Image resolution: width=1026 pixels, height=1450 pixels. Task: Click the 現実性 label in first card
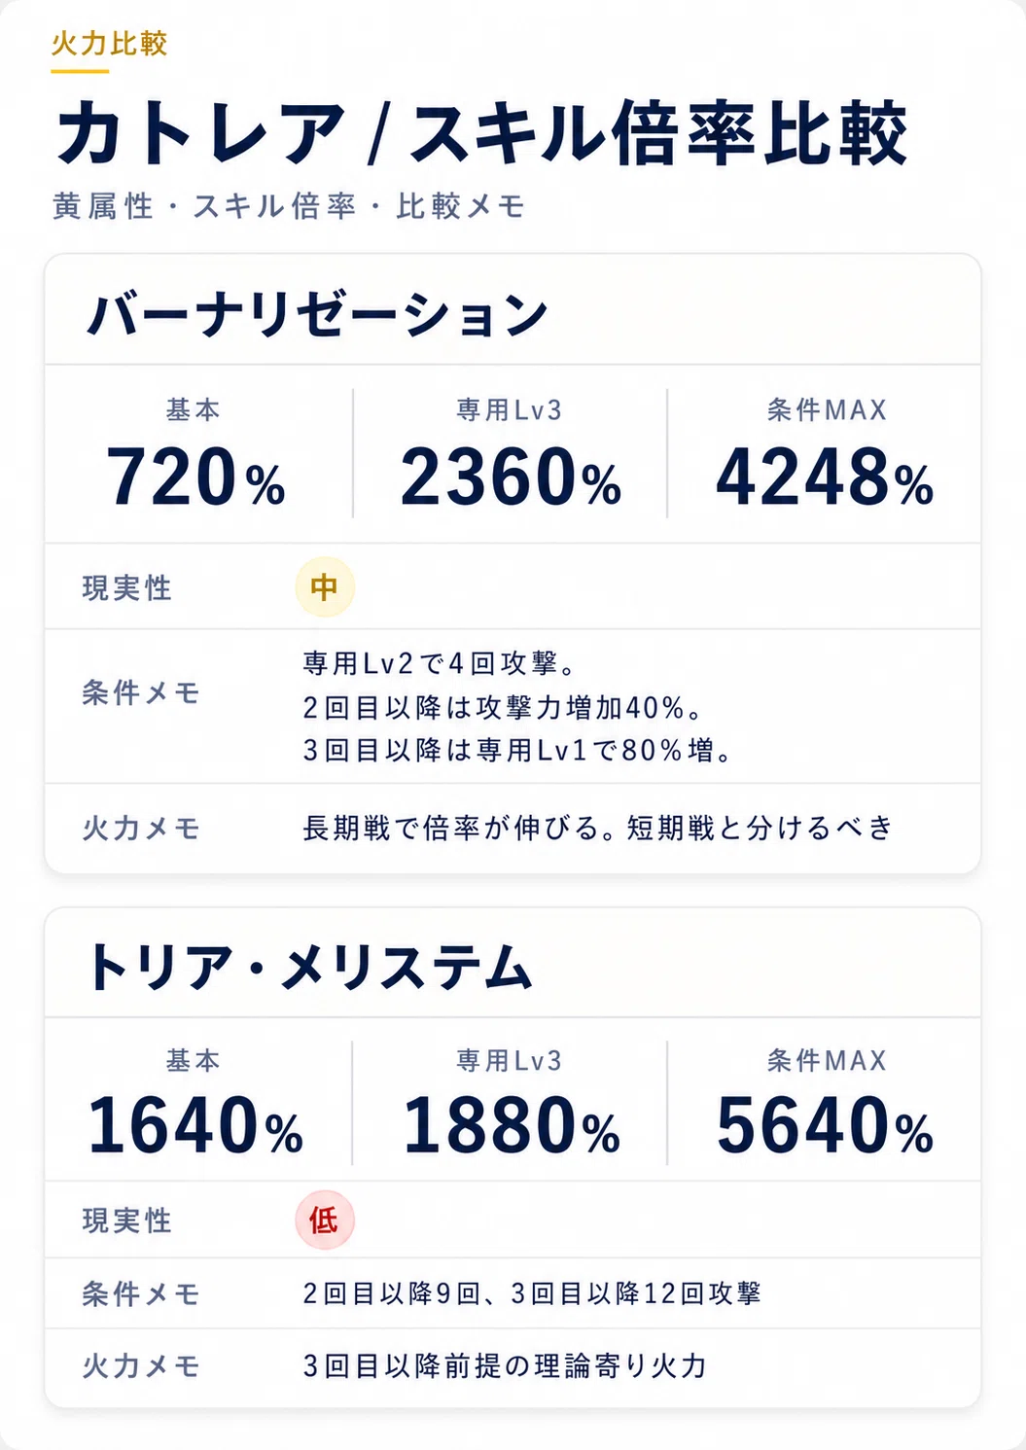pyautogui.click(x=126, y=588)
